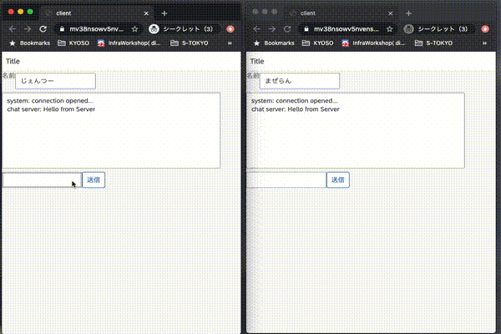
Task: Expand bookmarks overflow chevron in right window
Action: [484, 43]
